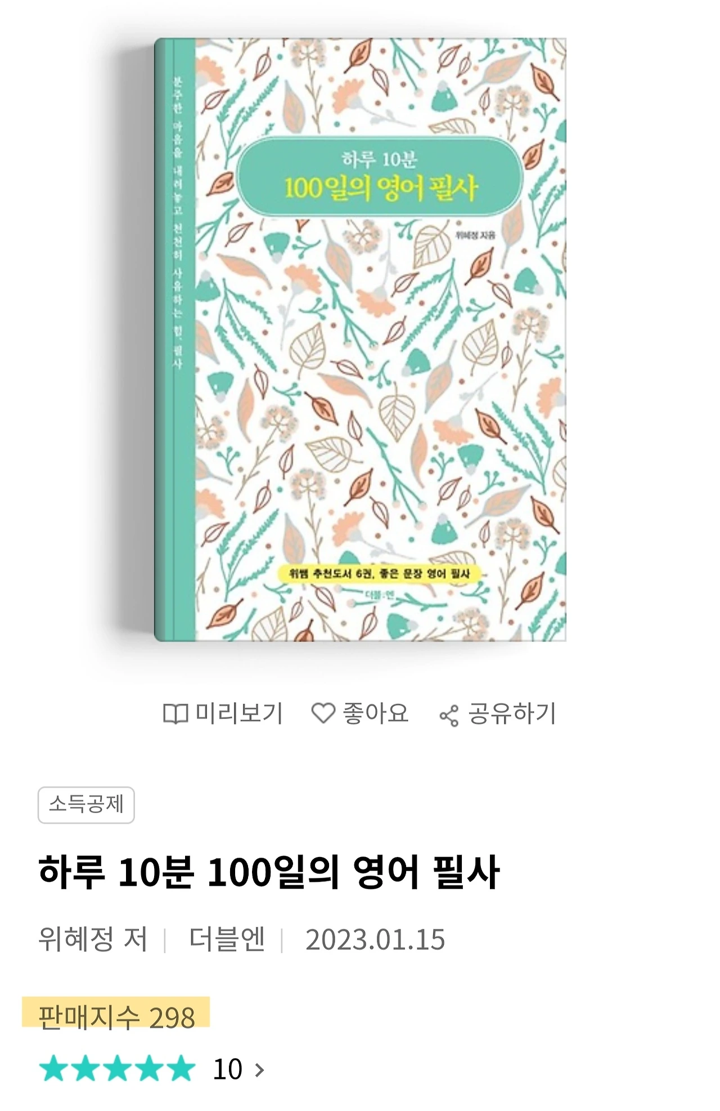720x1111 pixels.
Task: Open the 공유하기 share label
Action: (512, 713)
